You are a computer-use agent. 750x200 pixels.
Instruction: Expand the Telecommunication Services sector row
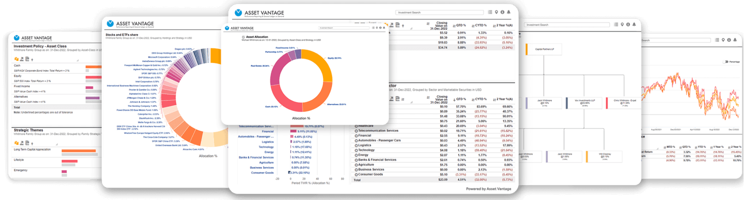coord(356,130)
